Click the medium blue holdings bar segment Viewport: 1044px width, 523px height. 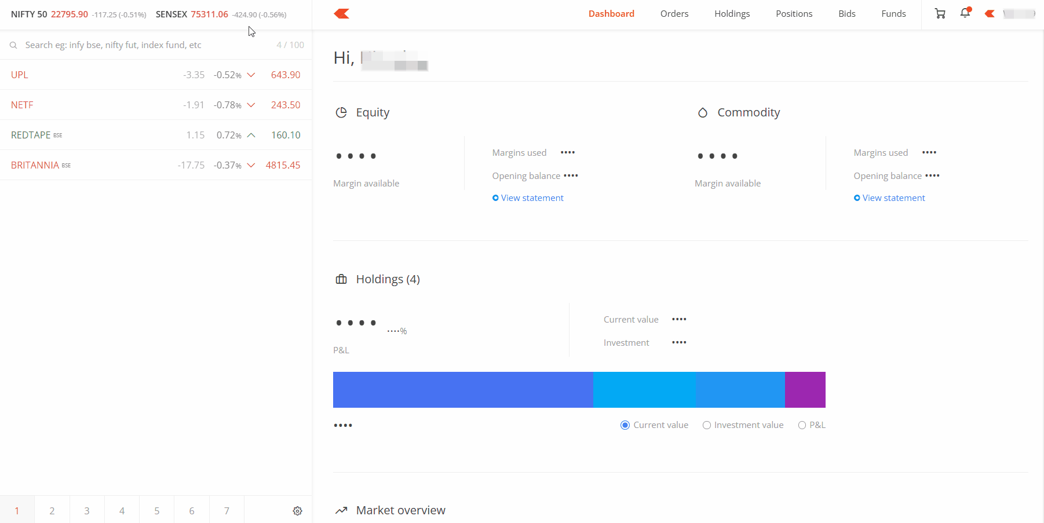[740, 390]
